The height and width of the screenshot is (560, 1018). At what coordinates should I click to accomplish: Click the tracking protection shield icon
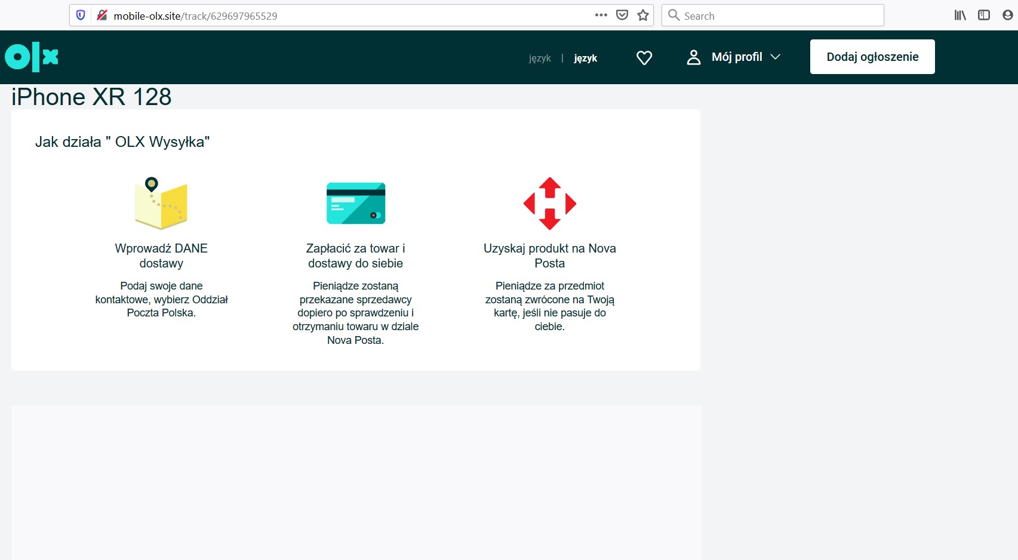tap(81, 16)
